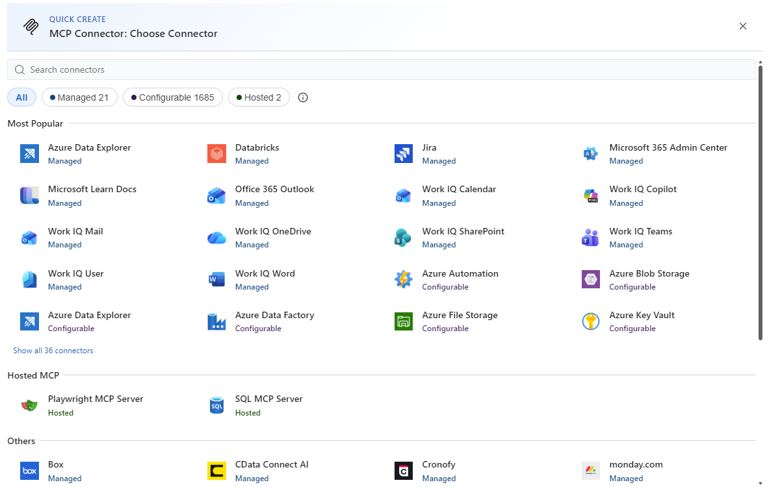
Task: Select Microsoft Learn Docs label
Action: point(92,189)
